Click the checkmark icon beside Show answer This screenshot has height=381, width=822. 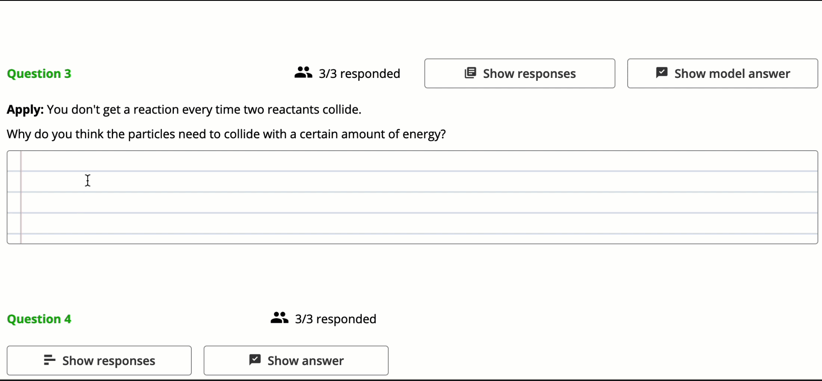(255, 360)
